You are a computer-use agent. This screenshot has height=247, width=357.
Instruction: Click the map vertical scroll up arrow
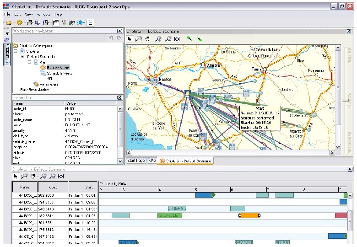click(x=338, y=48)
